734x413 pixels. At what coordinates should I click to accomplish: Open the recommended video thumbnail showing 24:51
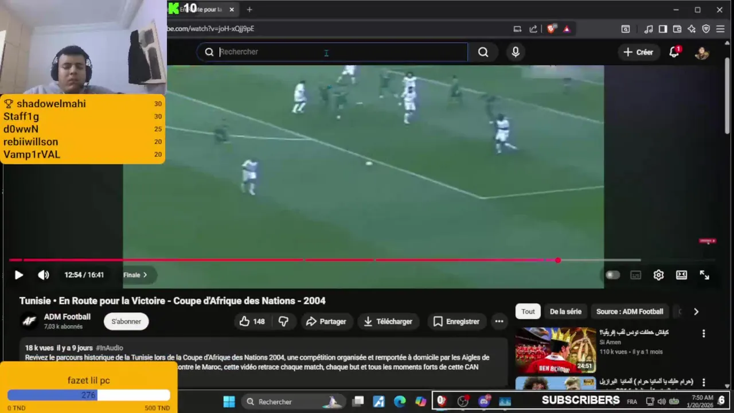coord(556,350)
